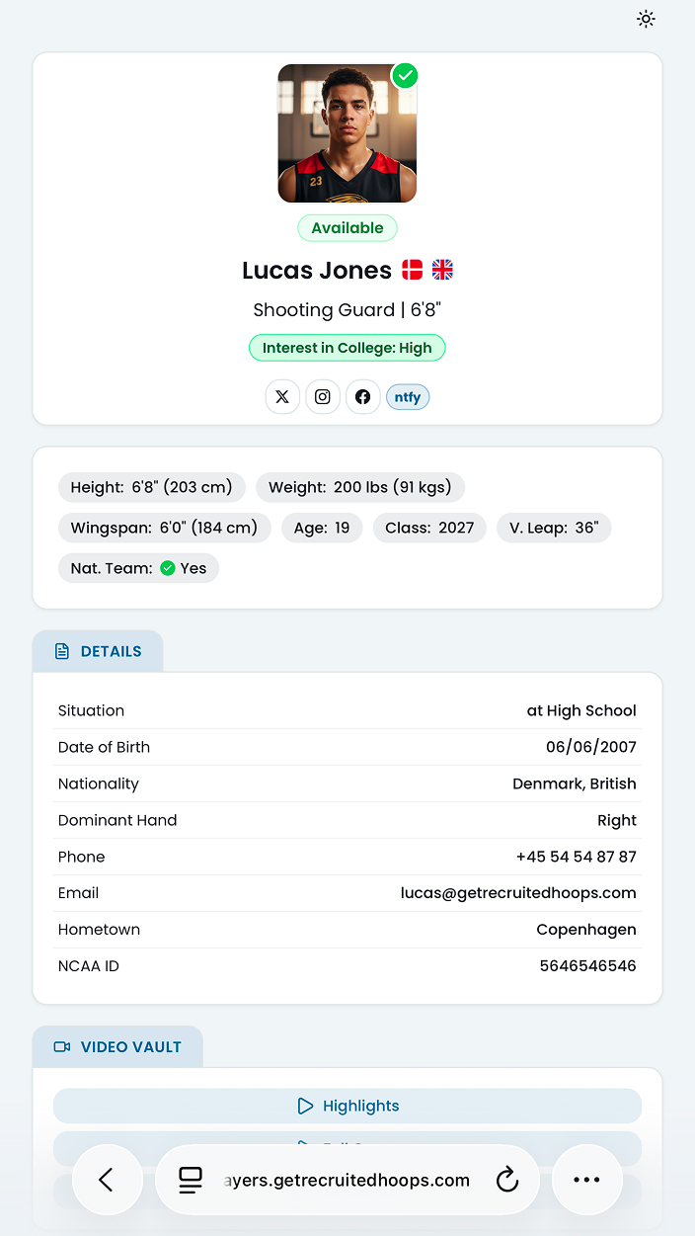The height and width of the screenshot is (1236, 695).
Task: Click the "at High School" situation value
Action: point(581,710)
